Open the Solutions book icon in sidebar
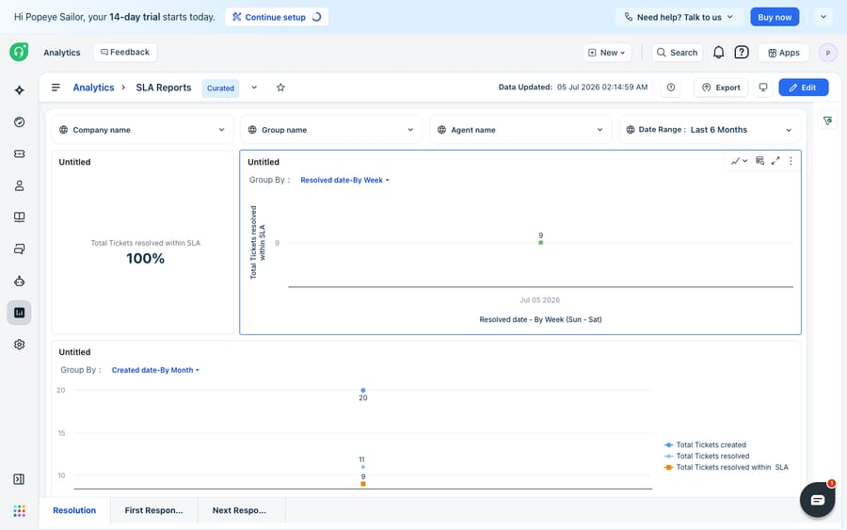Viewport: 847px width, 530px height. coord(20,217)
